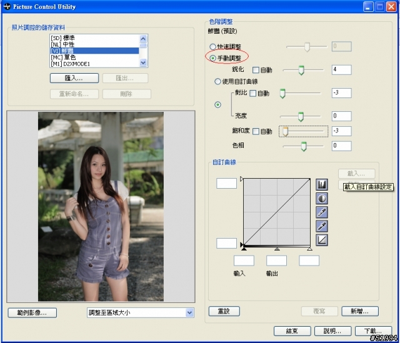Select [MC] 單色 in the list
Screen dimensions: 400x343
(94, 57)
